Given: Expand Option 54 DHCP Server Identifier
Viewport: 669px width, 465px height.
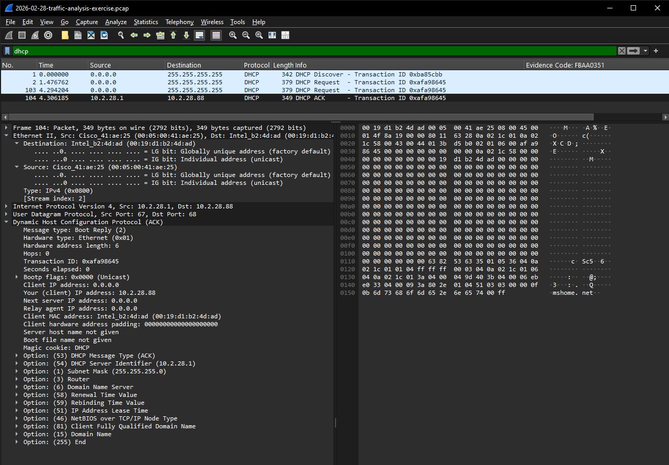Looking at the screenshot, I should coord(17,363).
